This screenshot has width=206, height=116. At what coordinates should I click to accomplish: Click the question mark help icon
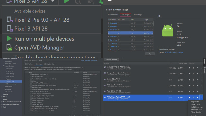pyautogui.click(x=122, y=60)
